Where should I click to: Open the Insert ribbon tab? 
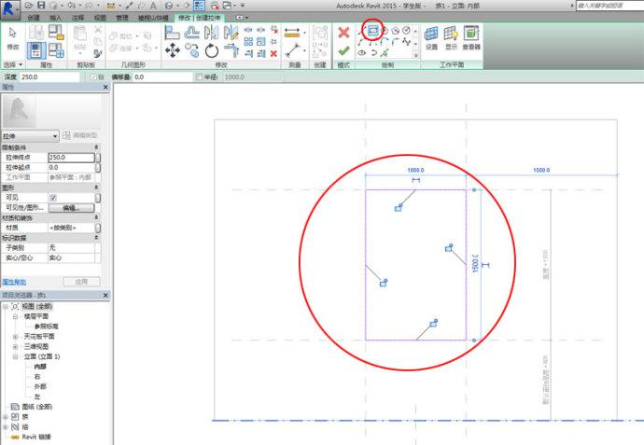pos(56,17)
